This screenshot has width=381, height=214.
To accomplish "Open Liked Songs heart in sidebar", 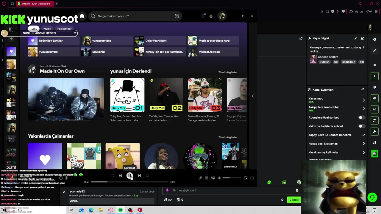I will click(11, 51).
